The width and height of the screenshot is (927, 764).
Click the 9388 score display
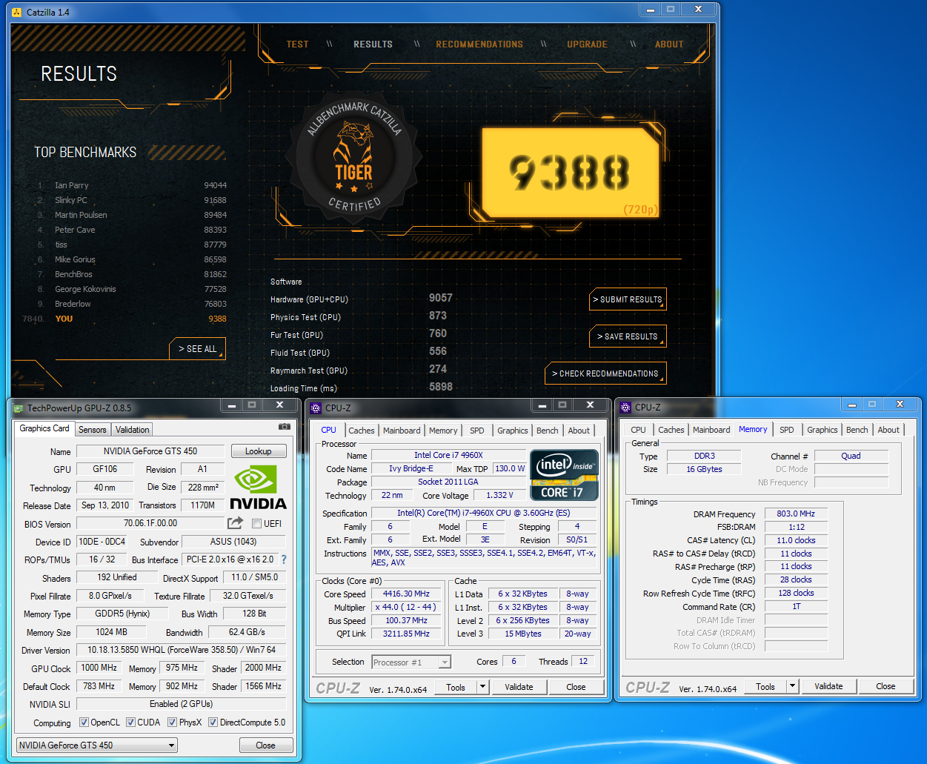[x=569, y=173]
